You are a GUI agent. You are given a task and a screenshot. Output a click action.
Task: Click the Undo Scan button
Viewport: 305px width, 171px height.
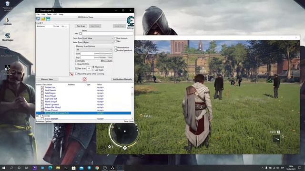tap(119, 26)
